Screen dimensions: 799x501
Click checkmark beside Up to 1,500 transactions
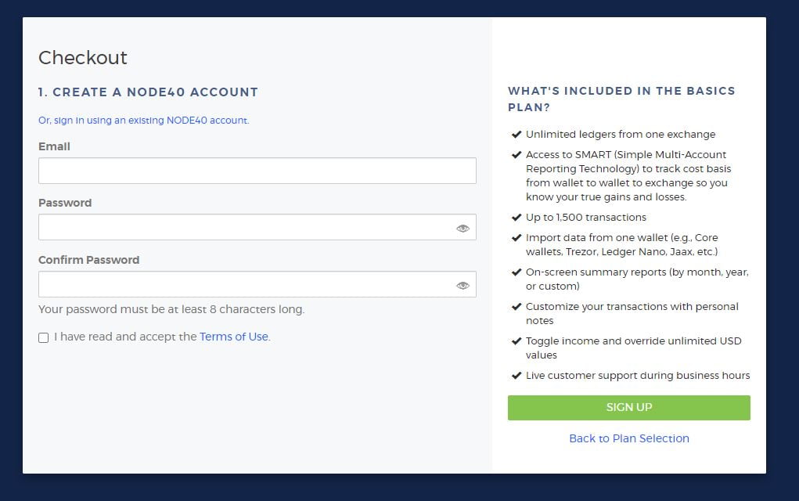pyautogui.click(x=516, y=218)
